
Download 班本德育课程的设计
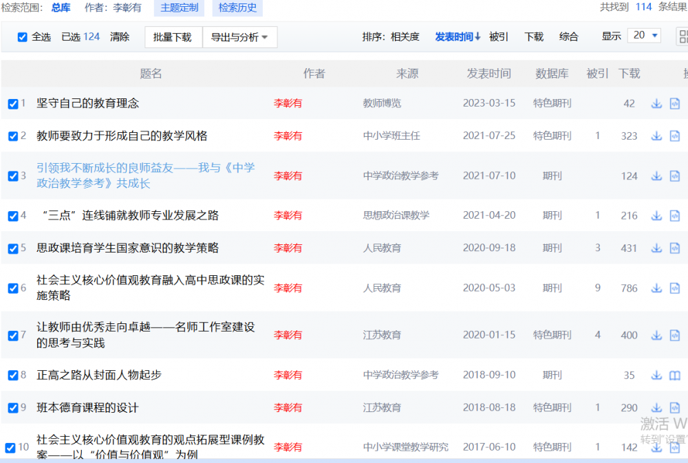[x=656, y=408]
